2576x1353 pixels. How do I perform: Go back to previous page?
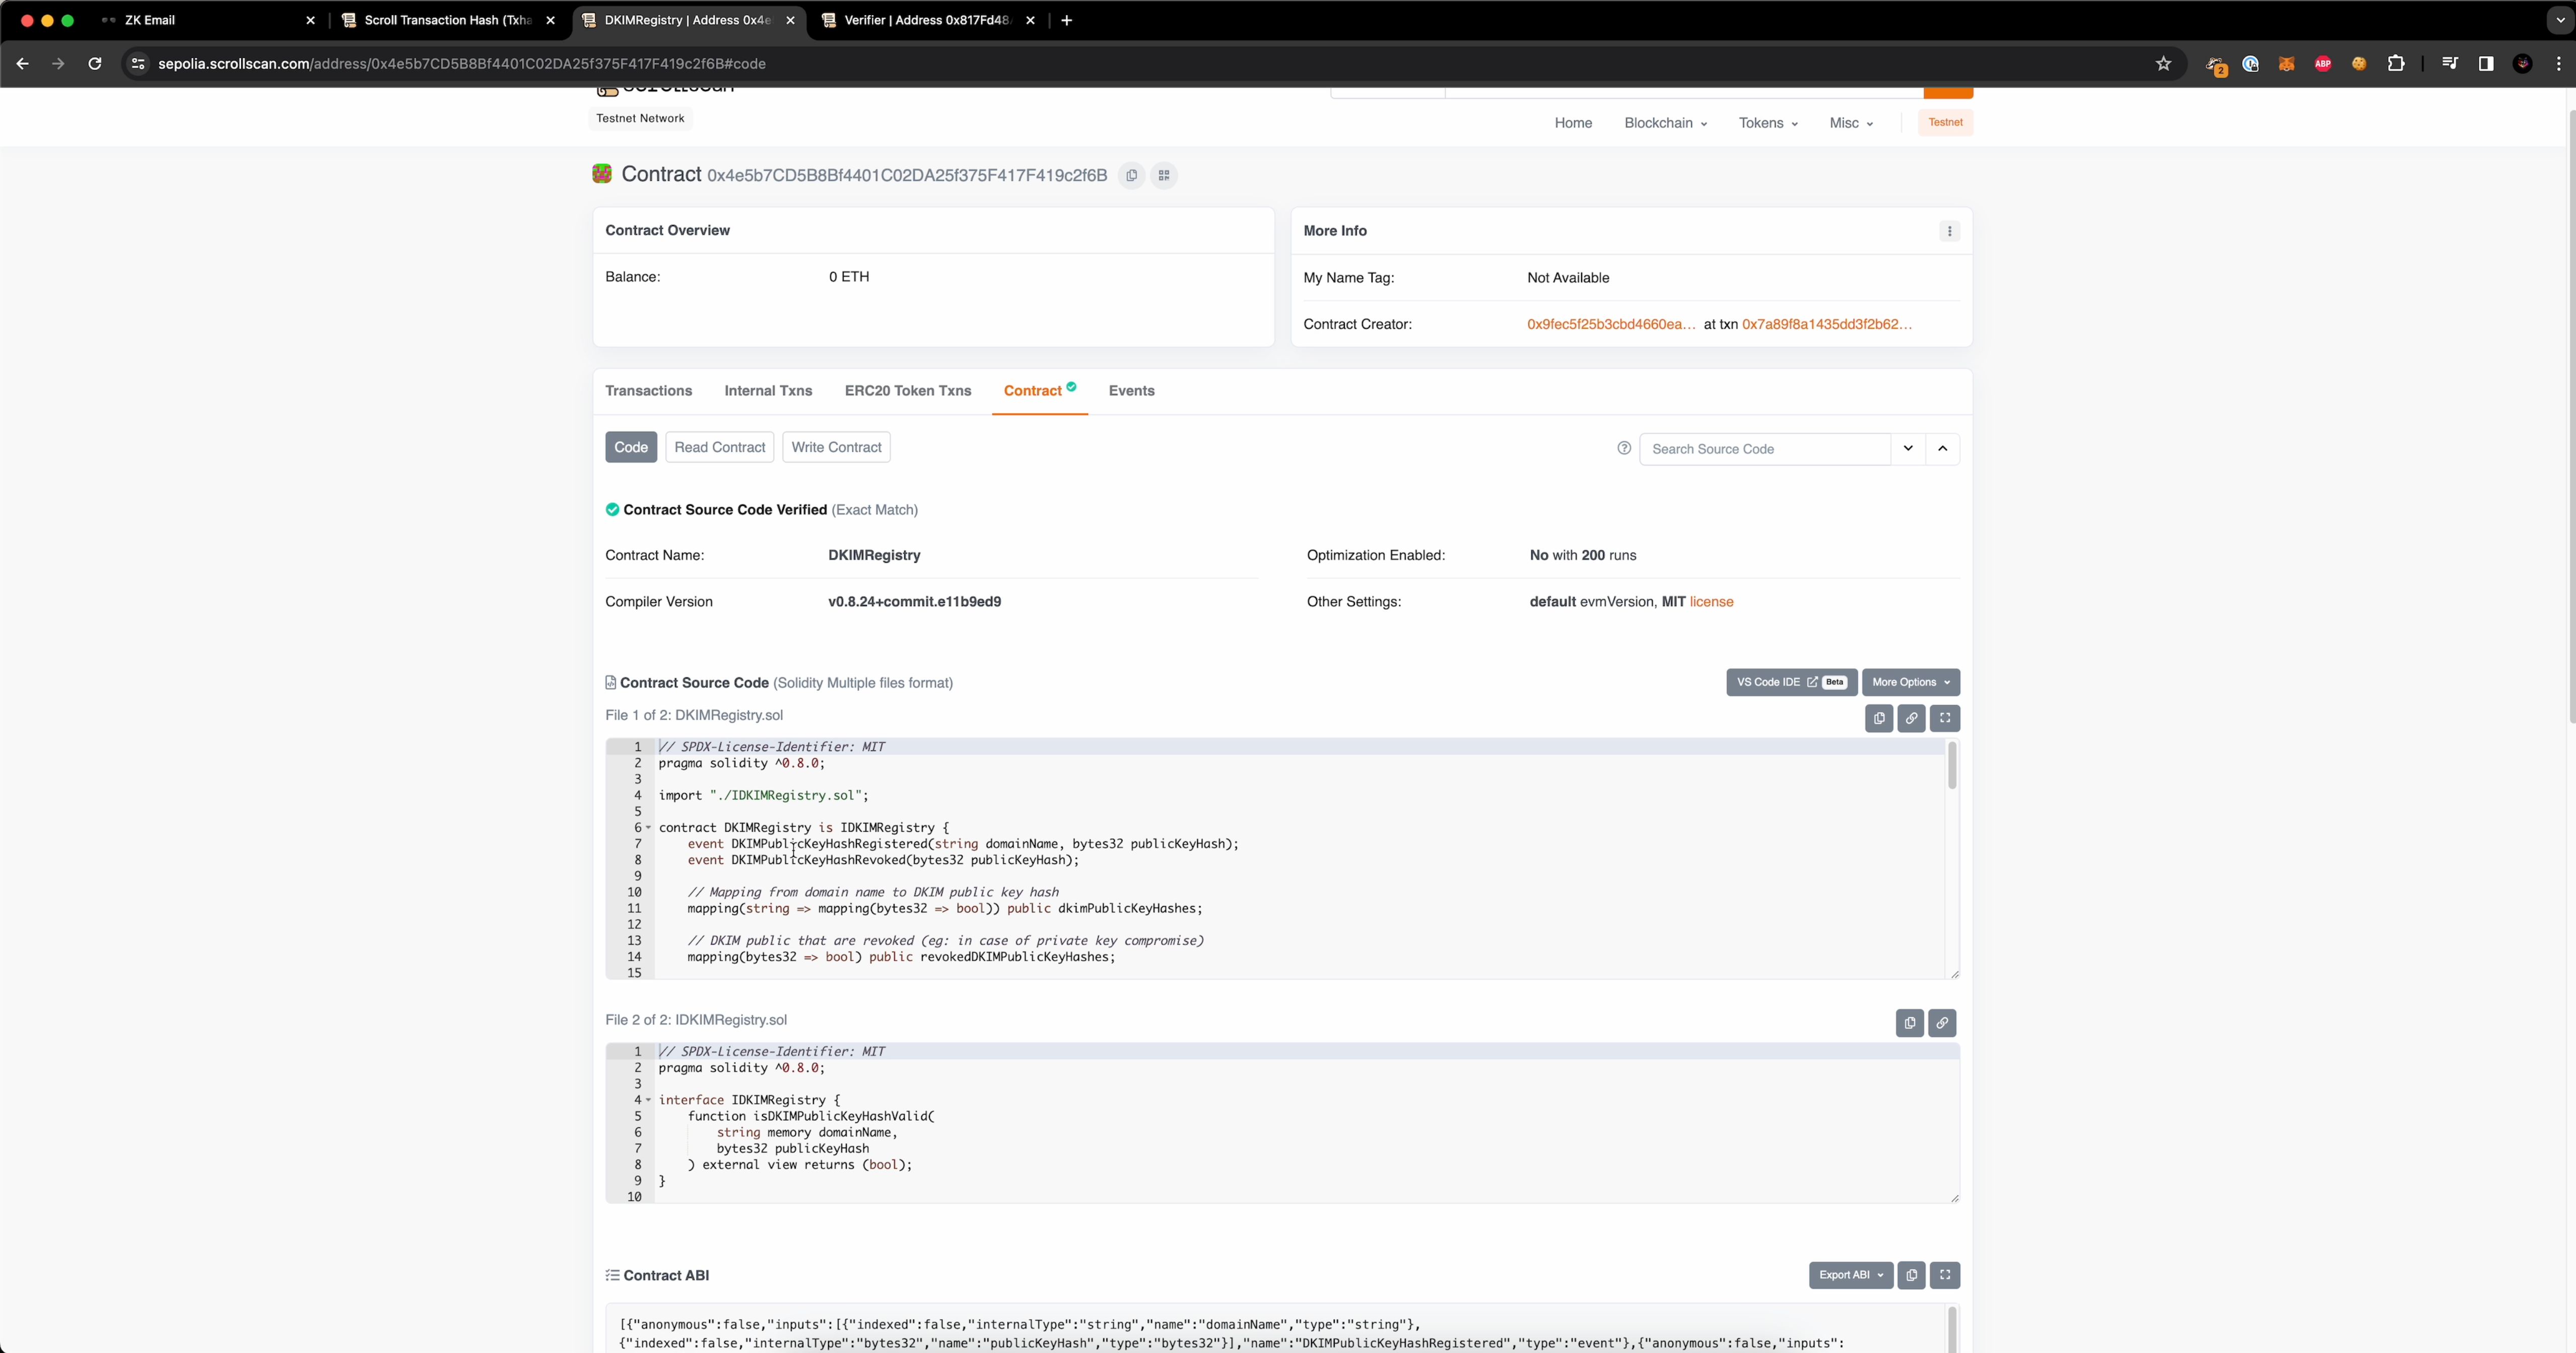(x=22, y=63)
